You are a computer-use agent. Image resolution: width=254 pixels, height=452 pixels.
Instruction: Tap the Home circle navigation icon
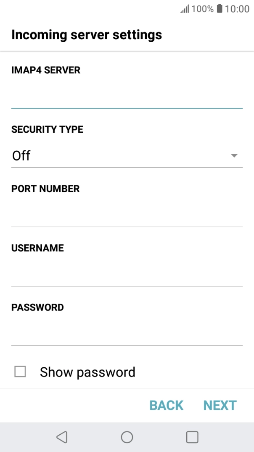pyautogui.click(x=127, y=437)
